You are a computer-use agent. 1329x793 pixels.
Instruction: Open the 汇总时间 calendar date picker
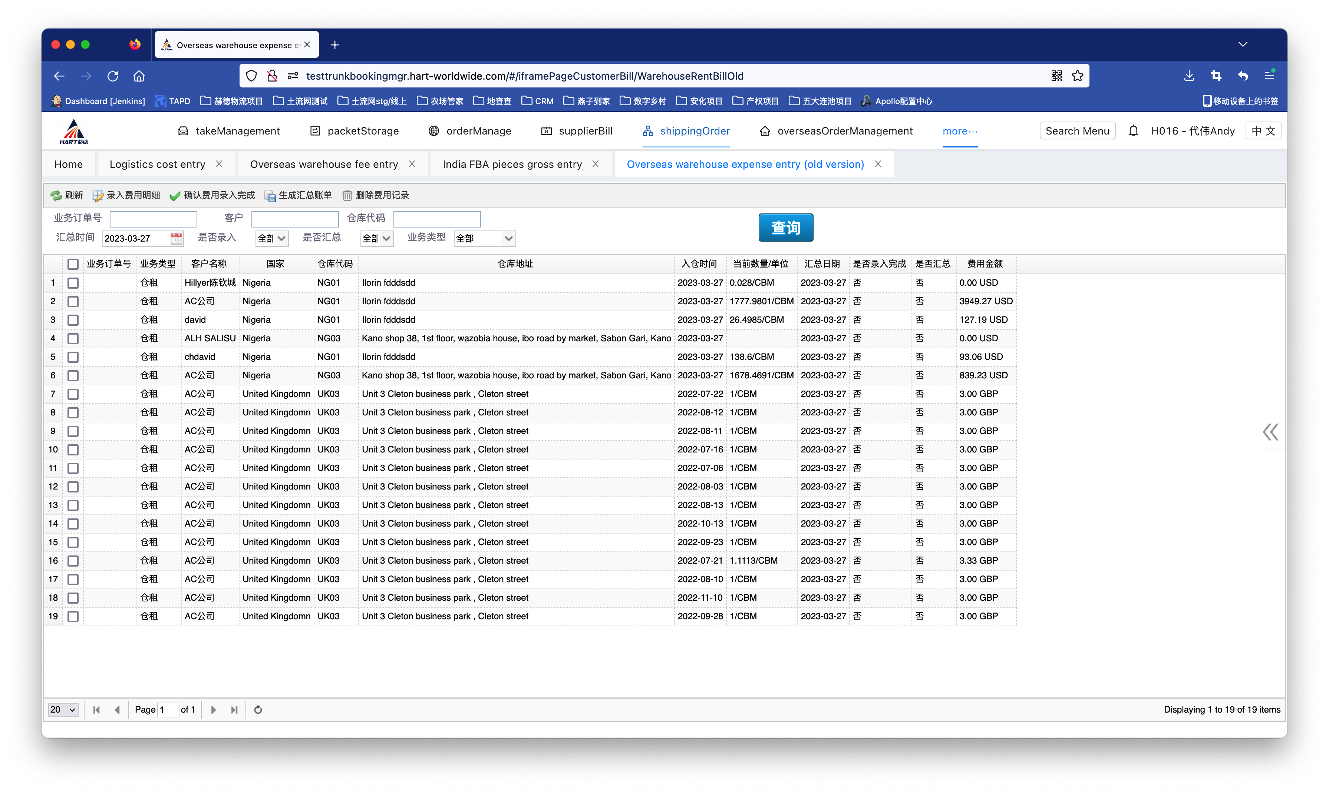tap(176, 238)
